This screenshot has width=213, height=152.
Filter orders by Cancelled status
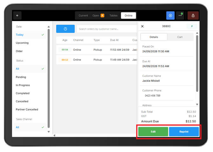click(x=30, y=101)
